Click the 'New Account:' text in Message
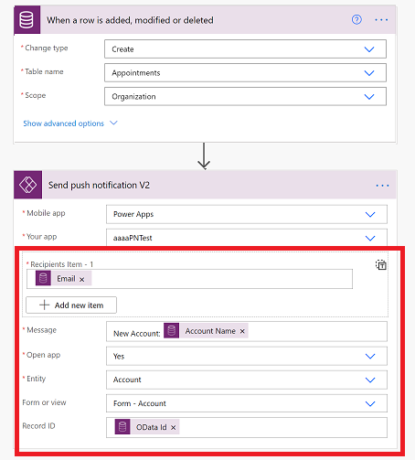 [137, 334]
